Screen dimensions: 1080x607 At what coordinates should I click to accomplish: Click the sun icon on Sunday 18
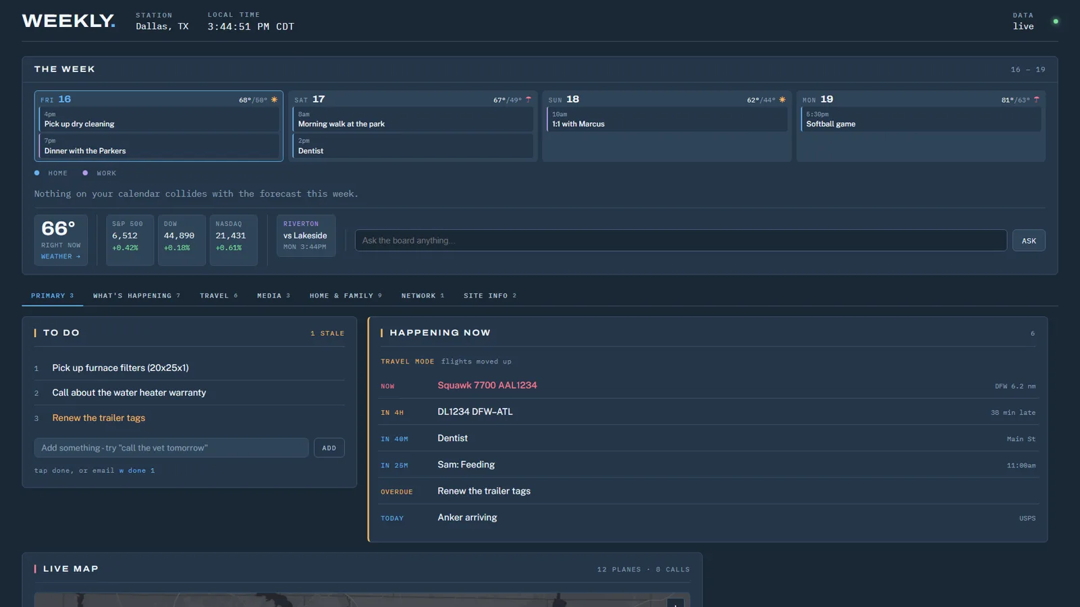[782, 100]
